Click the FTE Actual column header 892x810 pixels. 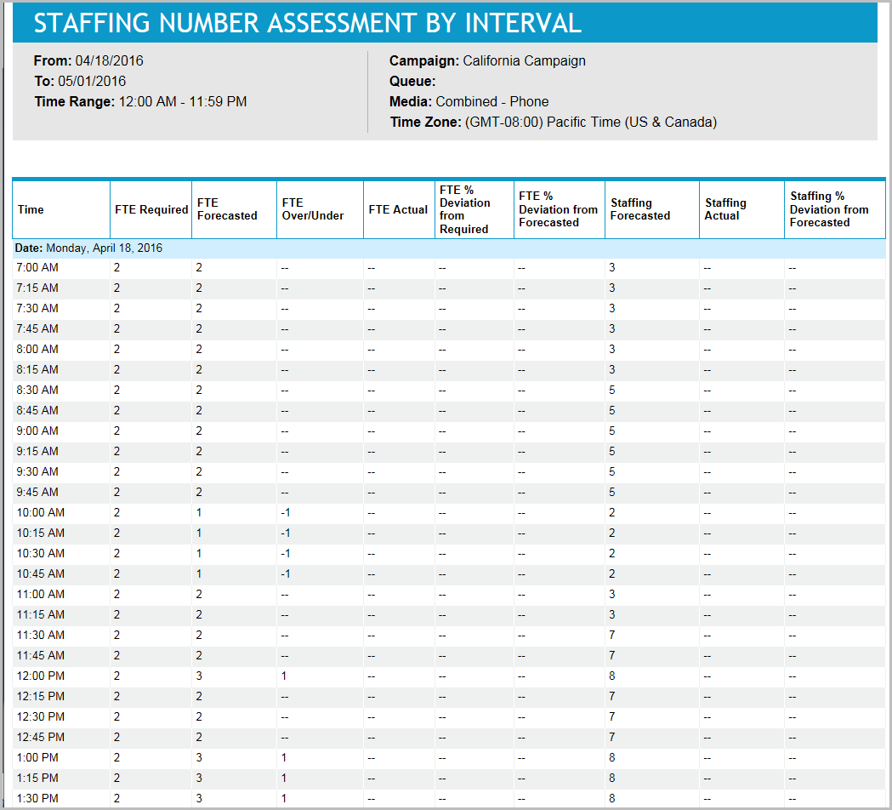[396, 209]
